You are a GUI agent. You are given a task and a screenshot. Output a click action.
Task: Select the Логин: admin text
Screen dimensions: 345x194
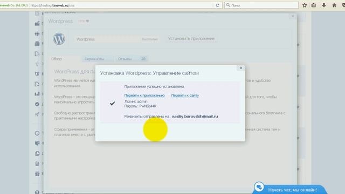[x=136, y=101]
